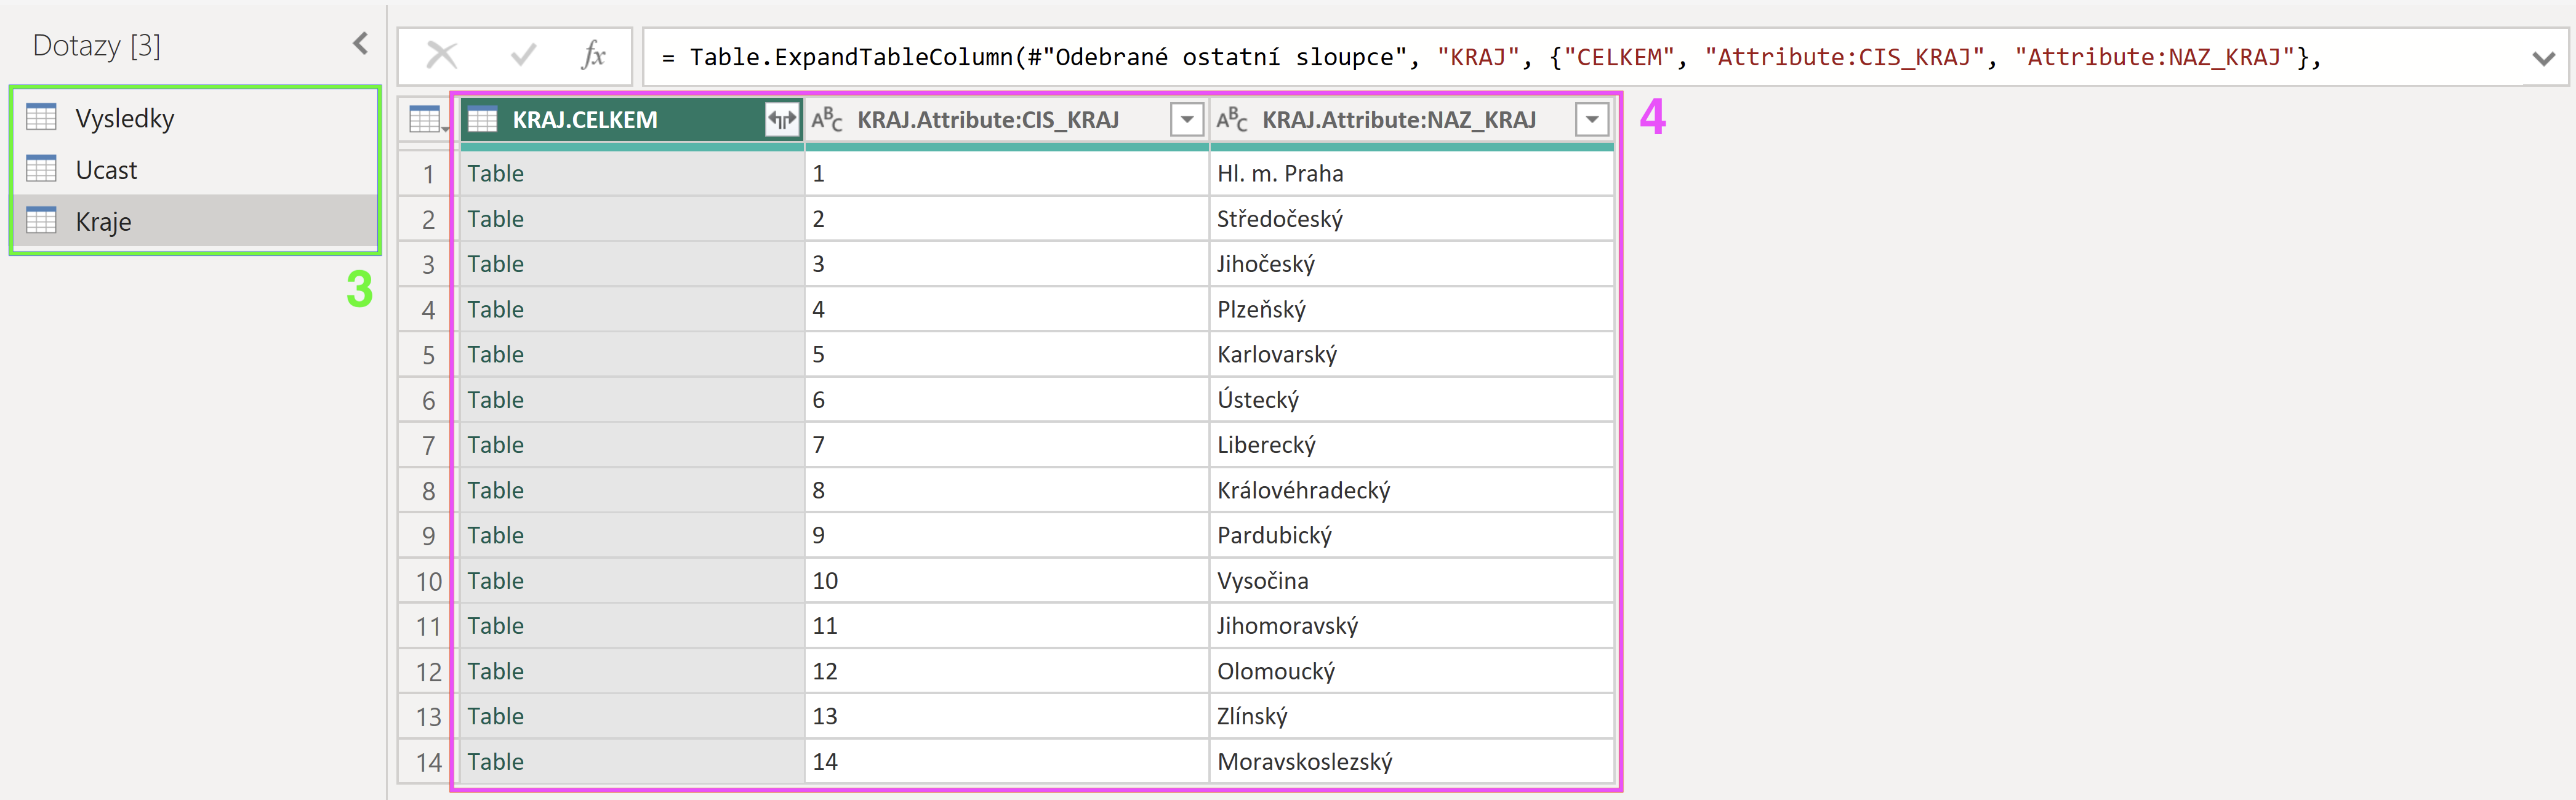Open Table link in row 14

point(495,762)
